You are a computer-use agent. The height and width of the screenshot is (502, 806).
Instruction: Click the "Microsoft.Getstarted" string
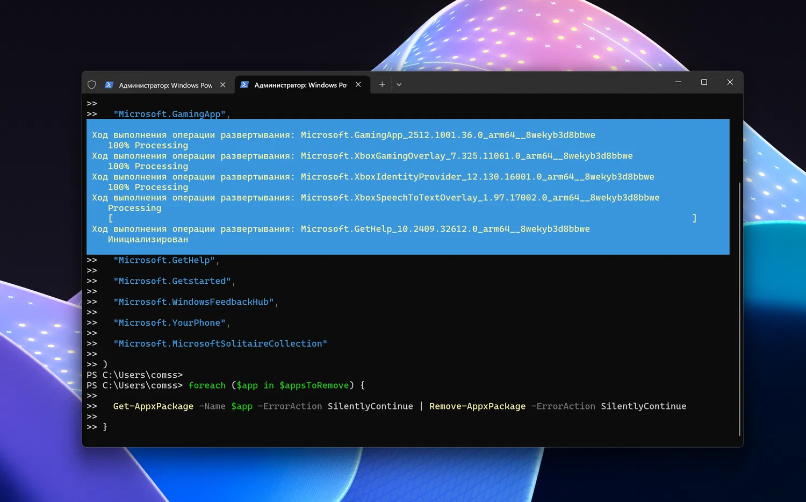pos(172,281)
